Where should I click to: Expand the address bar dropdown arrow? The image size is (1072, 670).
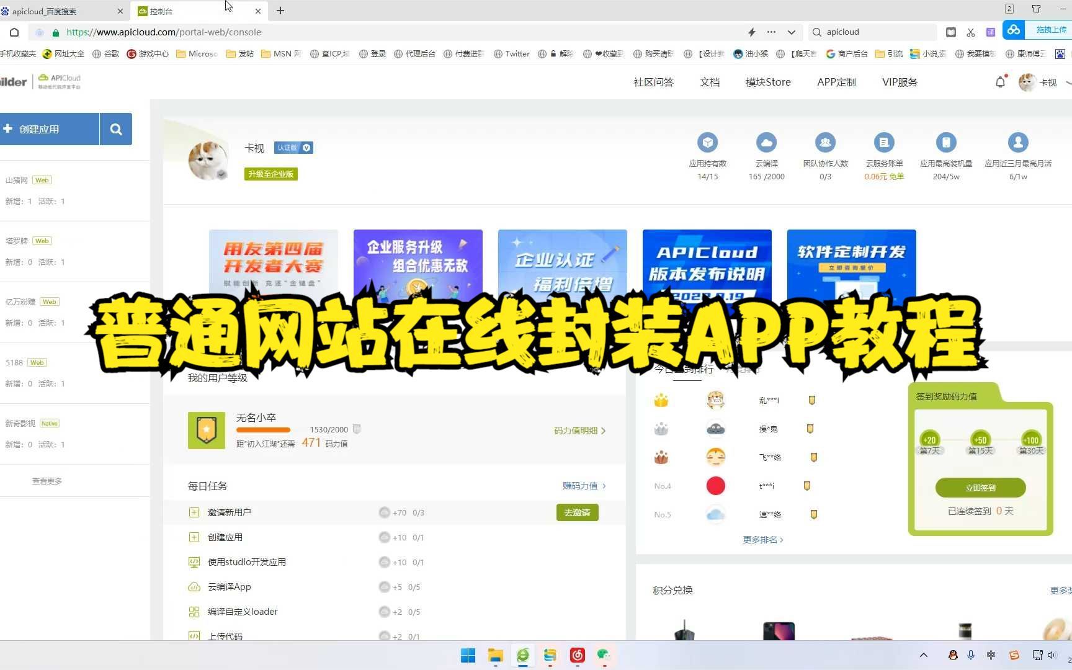point(792,32)
